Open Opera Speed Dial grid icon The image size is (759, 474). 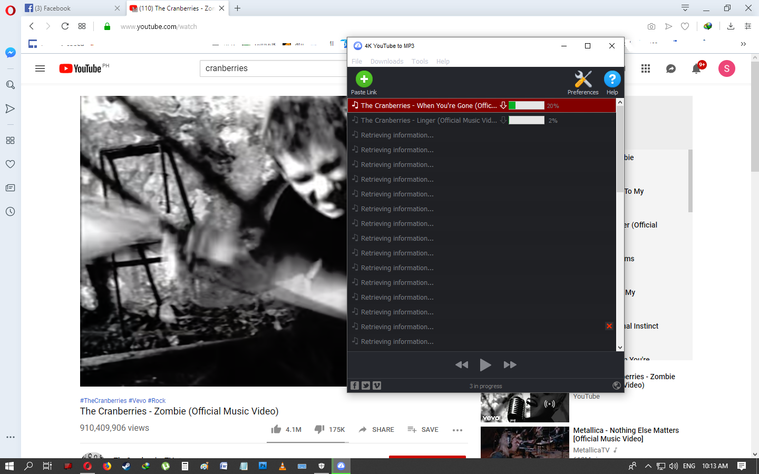click(82, 26)
